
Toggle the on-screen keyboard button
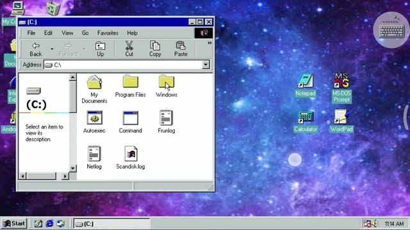pyautogui.click(x=391, y=30)
